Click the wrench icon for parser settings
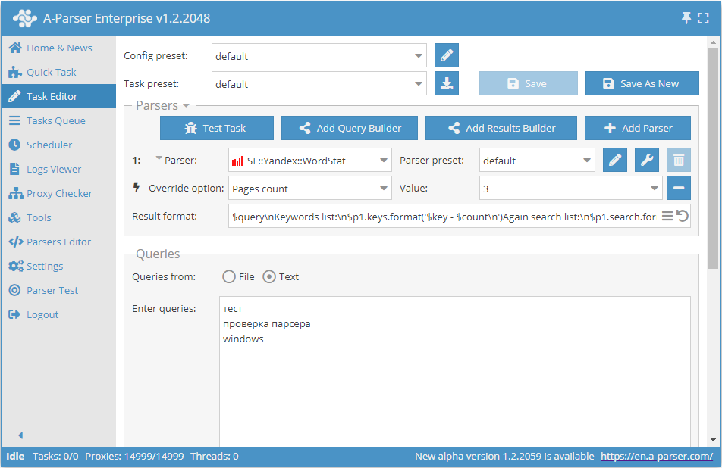The width and height of the screenshot is (722, 468). pyautogui.click(x=647, y=161)
